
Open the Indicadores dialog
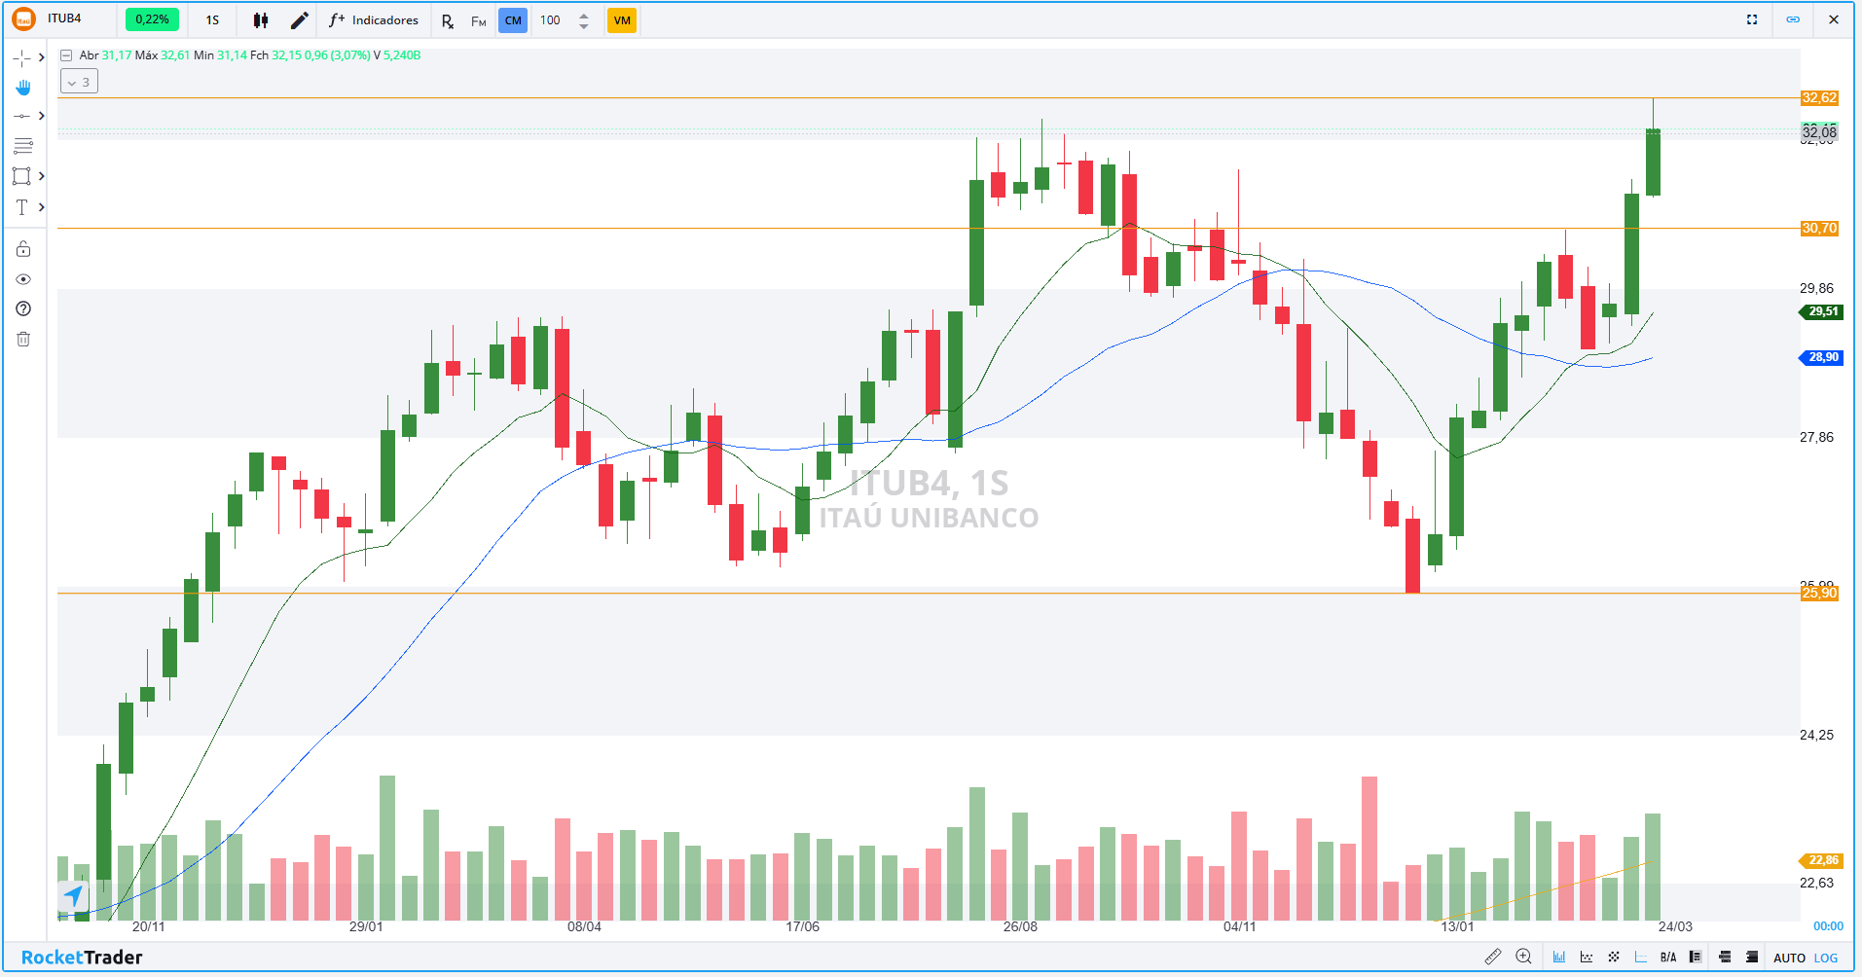[374, 19]
